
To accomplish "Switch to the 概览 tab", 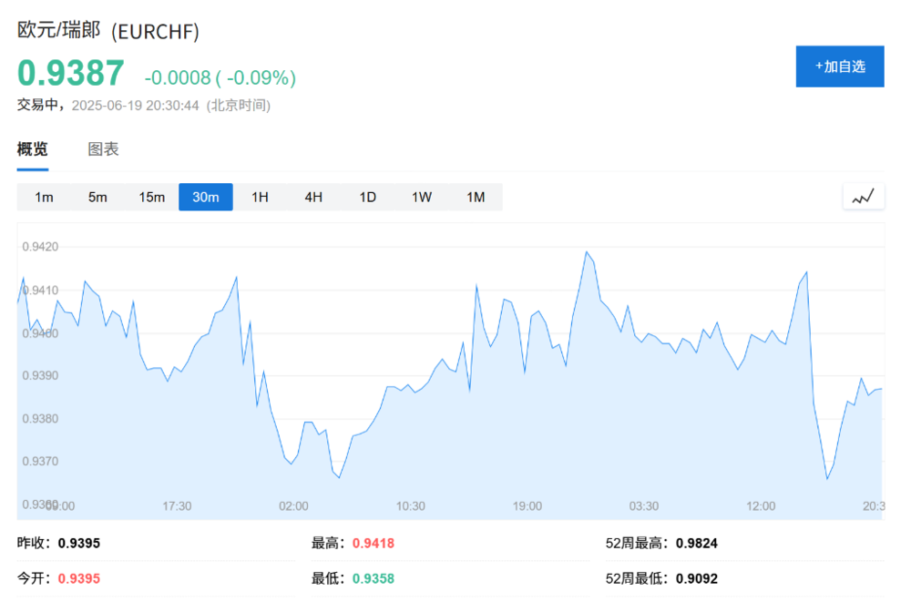I will [x=33, y=149].
